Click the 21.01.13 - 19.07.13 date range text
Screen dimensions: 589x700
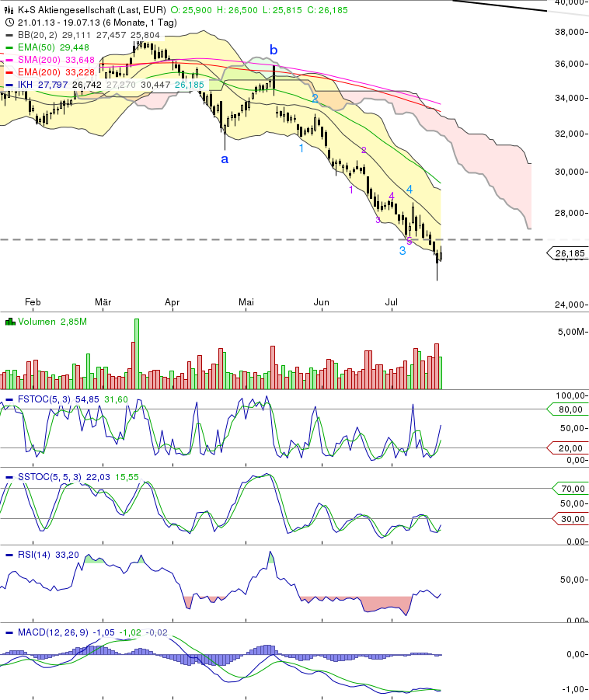tap(97, 23)
